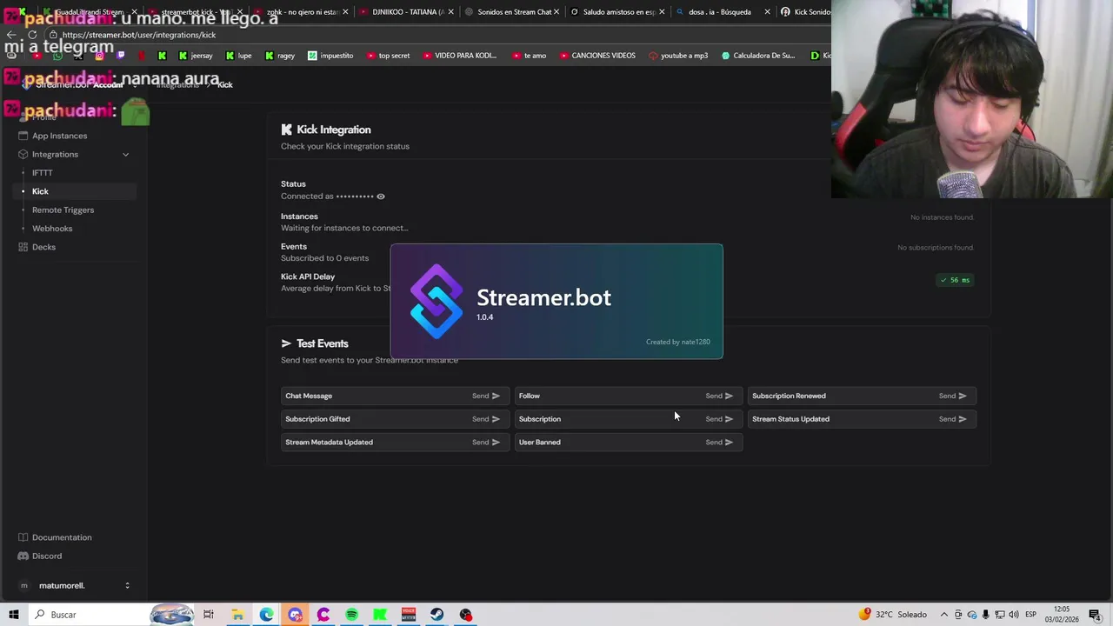Open App Instances in the sidebar
This screenshot has width=1113, height=626.
(59, 136)
